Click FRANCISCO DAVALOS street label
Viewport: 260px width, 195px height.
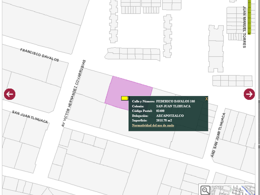click(x=40, y=55)
